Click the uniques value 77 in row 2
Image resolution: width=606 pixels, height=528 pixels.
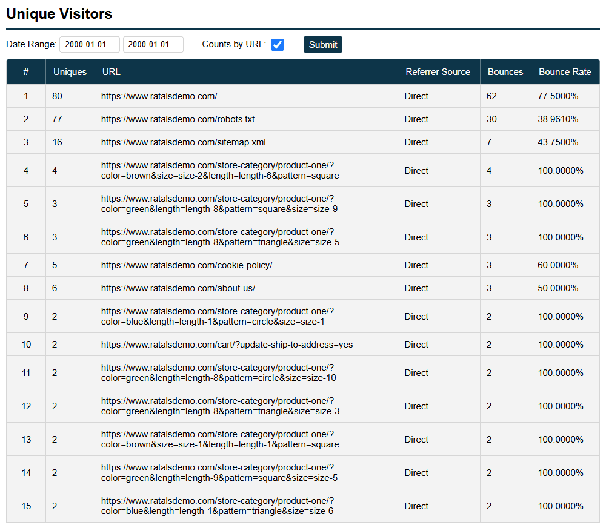point(57,119)
